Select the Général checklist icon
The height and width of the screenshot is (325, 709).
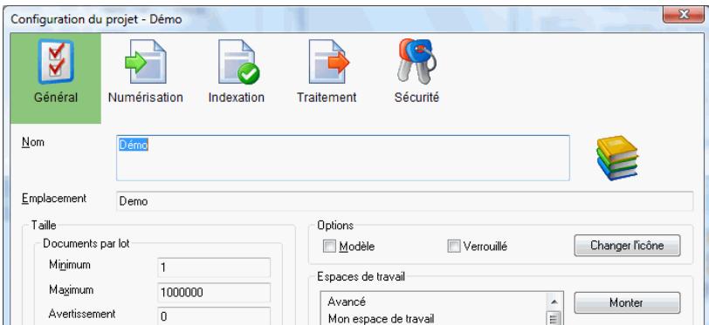56,61
